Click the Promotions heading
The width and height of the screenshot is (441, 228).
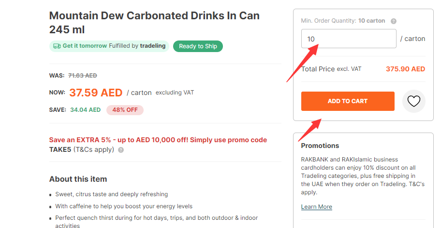tap(320, 146)
